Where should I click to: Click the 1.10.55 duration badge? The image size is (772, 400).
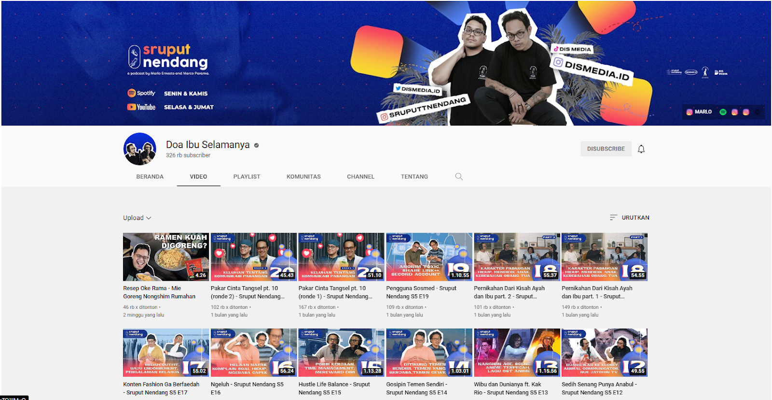pyautogui.click(x=460, y=276)
